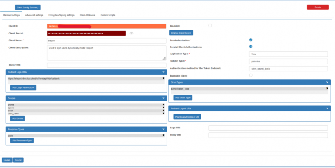335x168 pixels.
Task: Toggle the Disabled checkbox
Action: (210, 26)
